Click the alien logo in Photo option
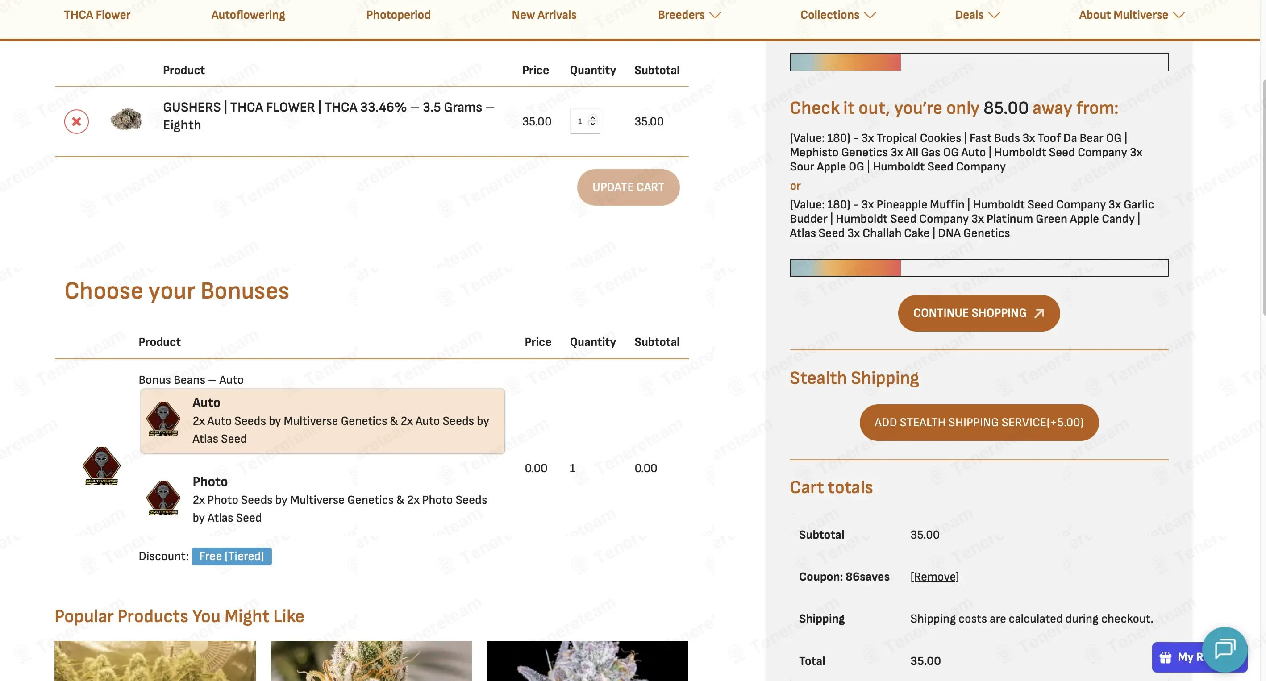The image size is (1266, 681). (163, 498)
